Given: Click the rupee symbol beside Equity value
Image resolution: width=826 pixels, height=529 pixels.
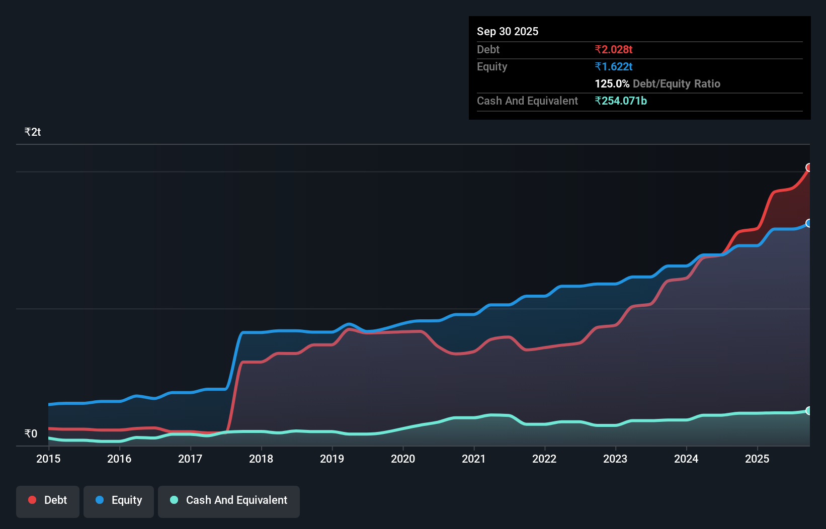Looking at the screenshot, I should pyautogui.click(x=598, y=66).
